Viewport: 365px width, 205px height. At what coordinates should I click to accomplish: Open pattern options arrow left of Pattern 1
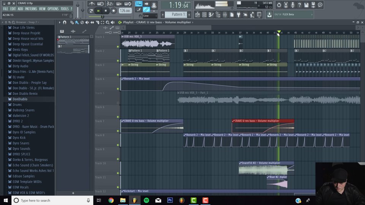(x=163, y=15)
